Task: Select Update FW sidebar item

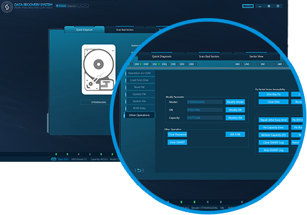Action: tap(139, 94)
